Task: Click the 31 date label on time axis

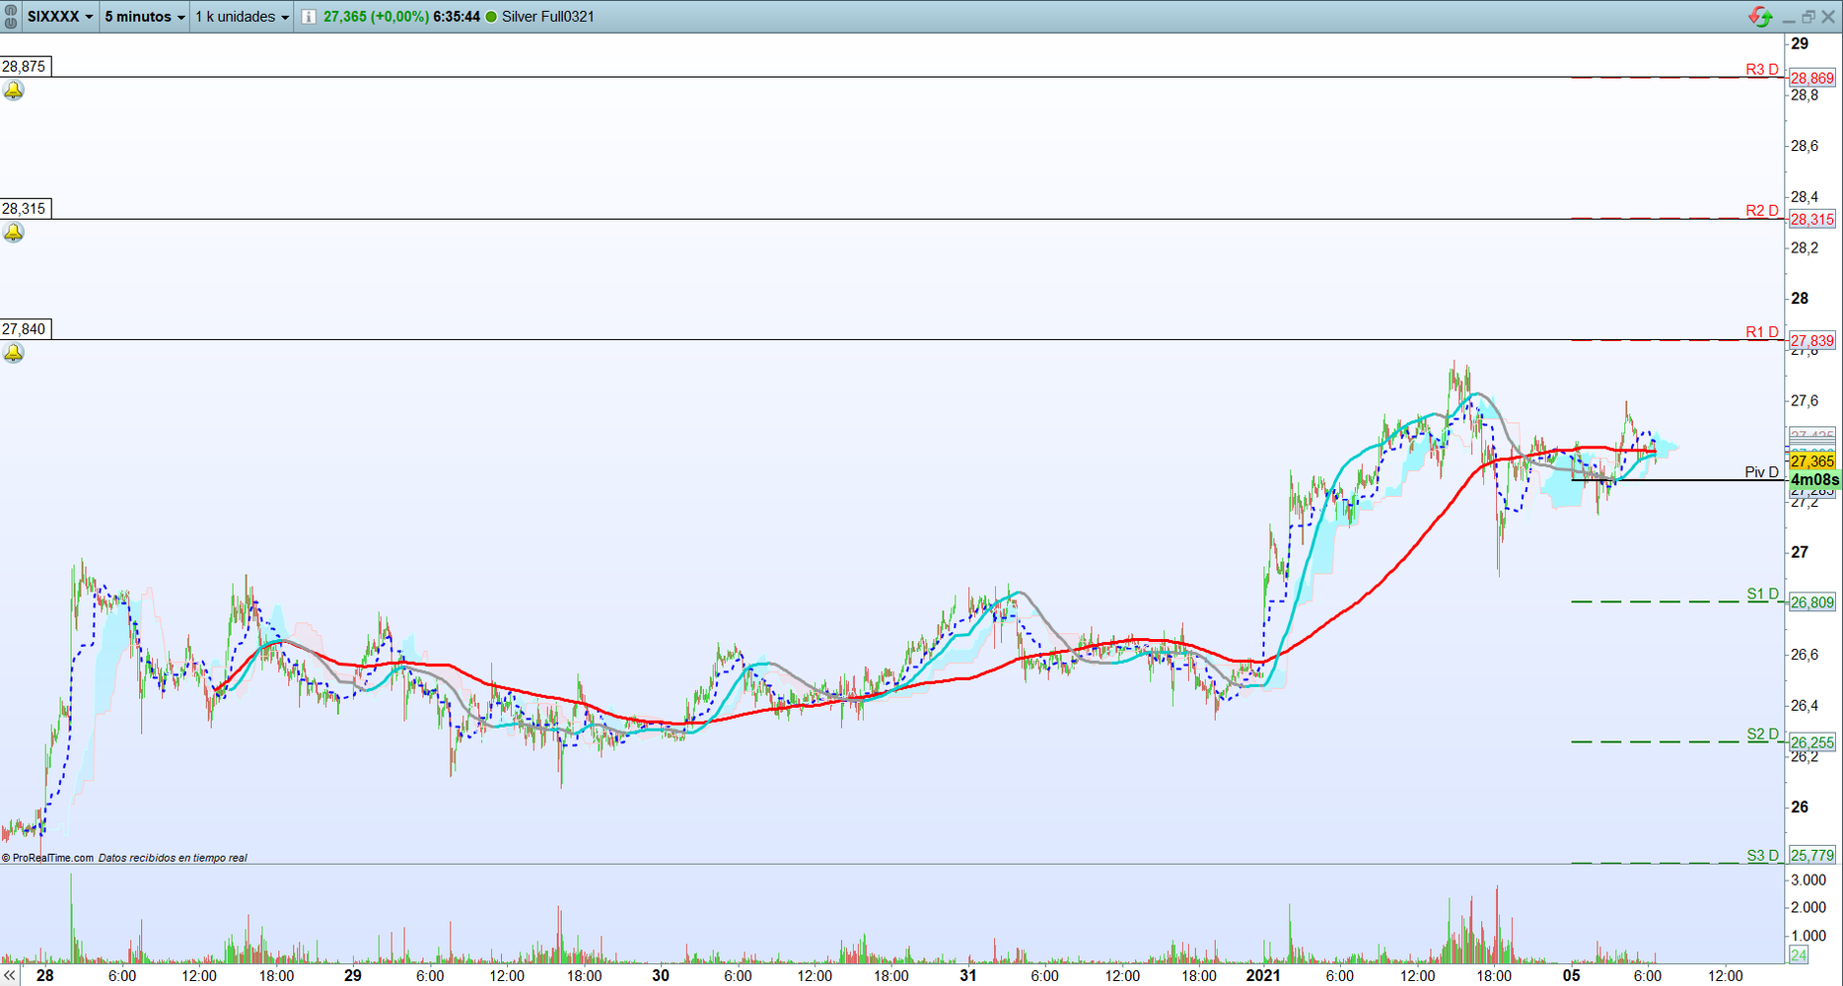Action: 968,976
